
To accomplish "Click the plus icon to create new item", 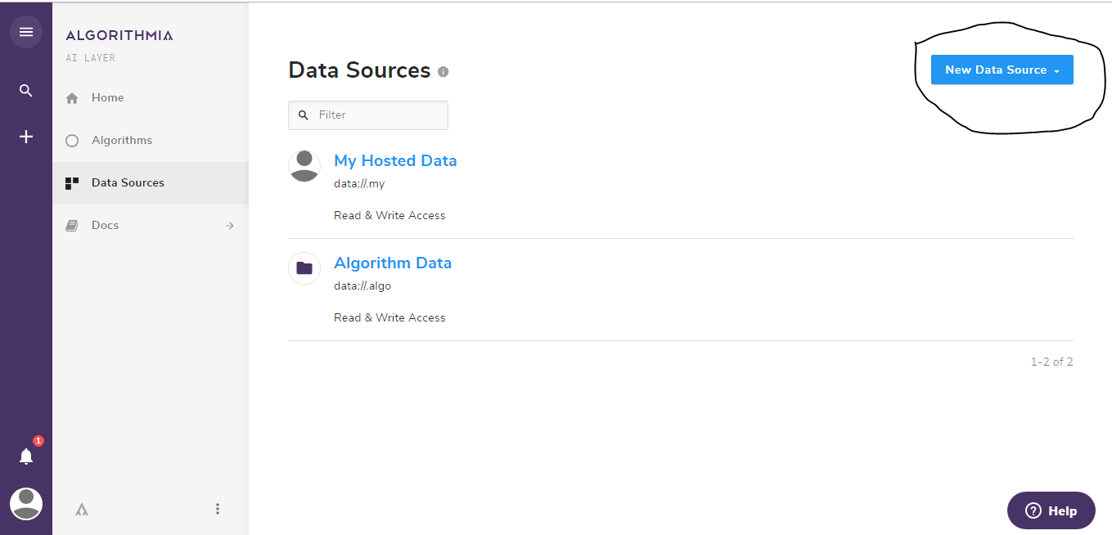I will click(25, 136).
